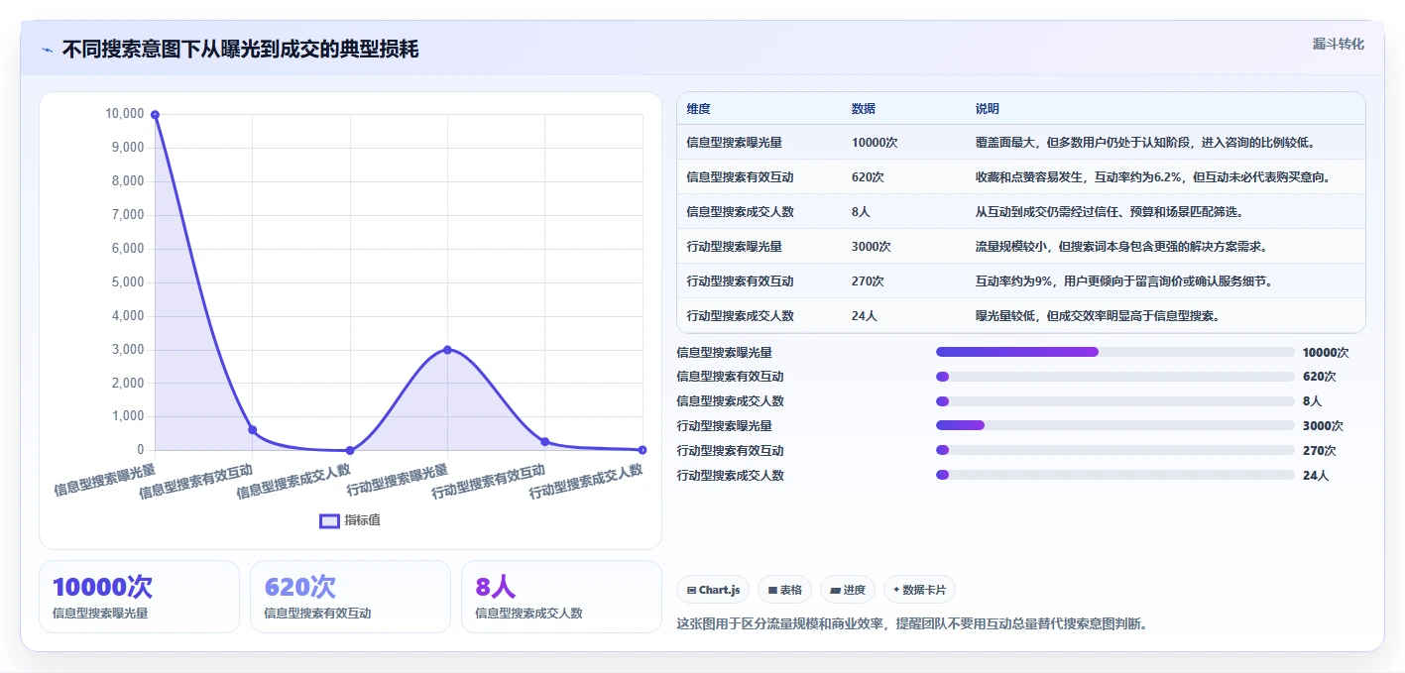Click the 270次 value beside progress bar
Image resolution: width=1405 pixels, height=673 pixels.
click(x=1320, y=450)
